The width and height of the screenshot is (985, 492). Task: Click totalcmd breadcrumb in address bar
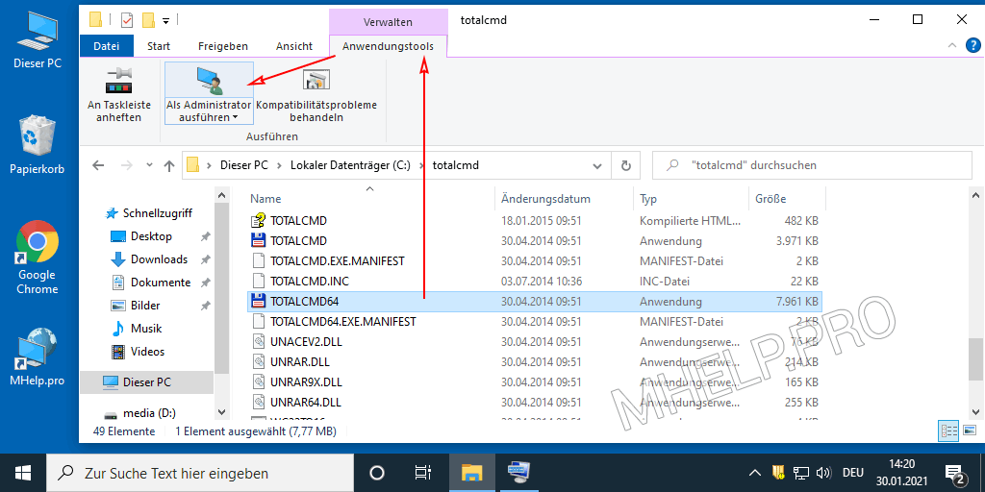pos(456,165)
